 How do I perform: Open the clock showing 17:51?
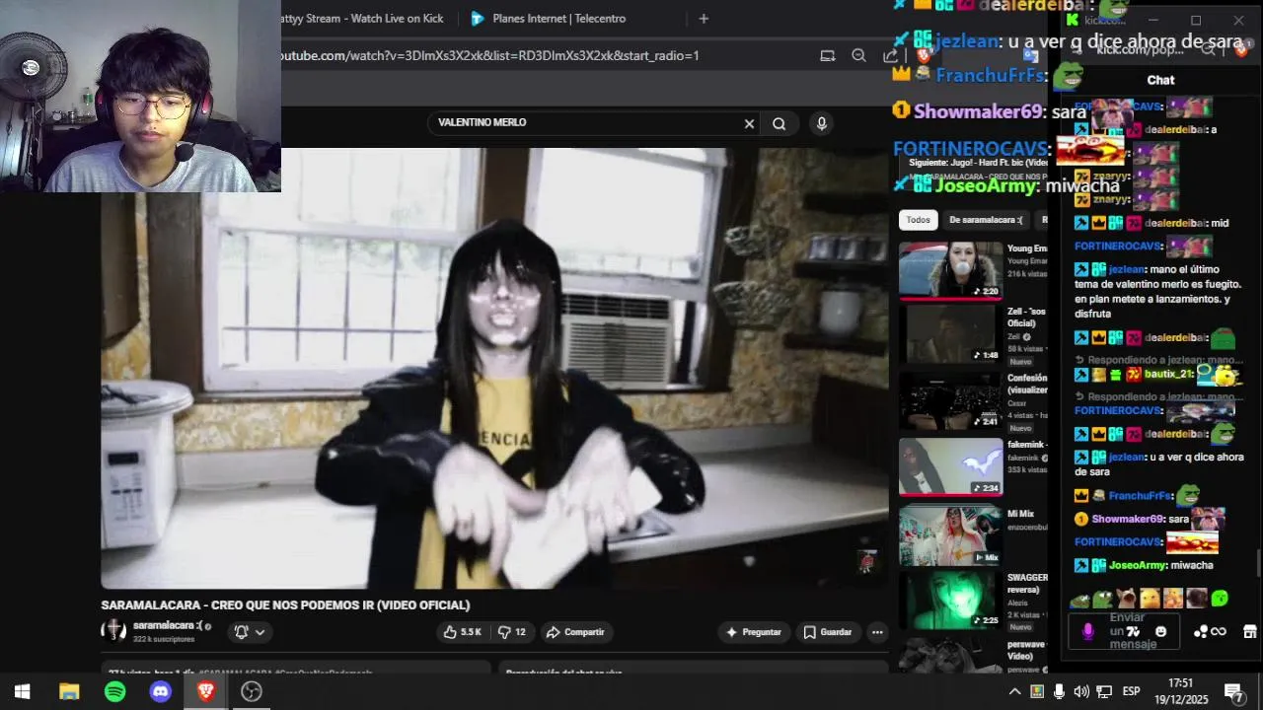1181,691
